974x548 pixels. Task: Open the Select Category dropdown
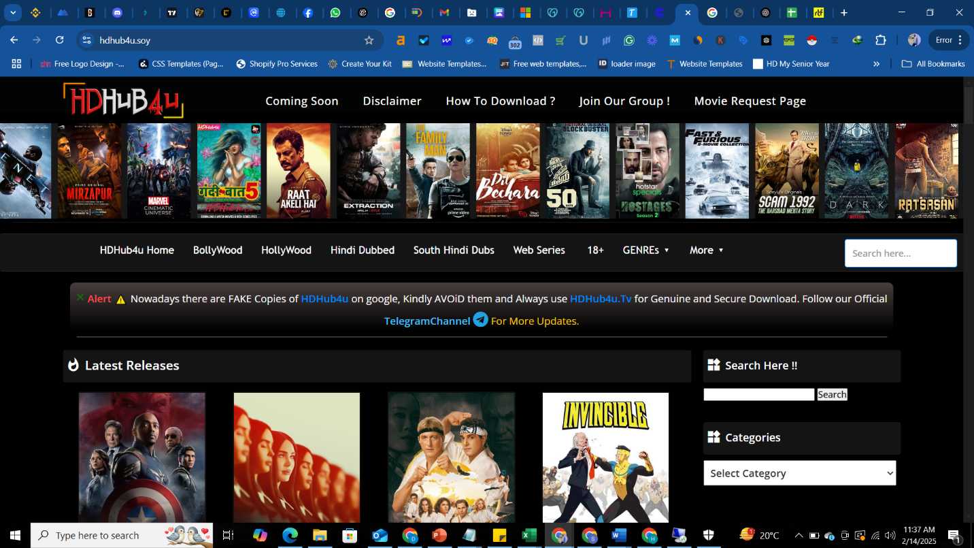[800, 473]
